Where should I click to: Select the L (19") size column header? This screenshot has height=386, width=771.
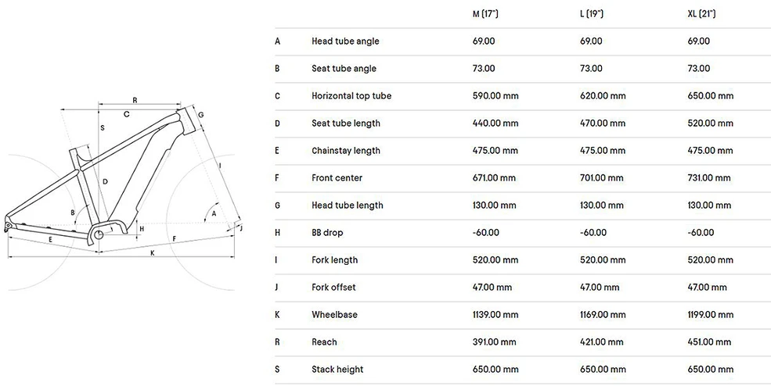point(592,14)
